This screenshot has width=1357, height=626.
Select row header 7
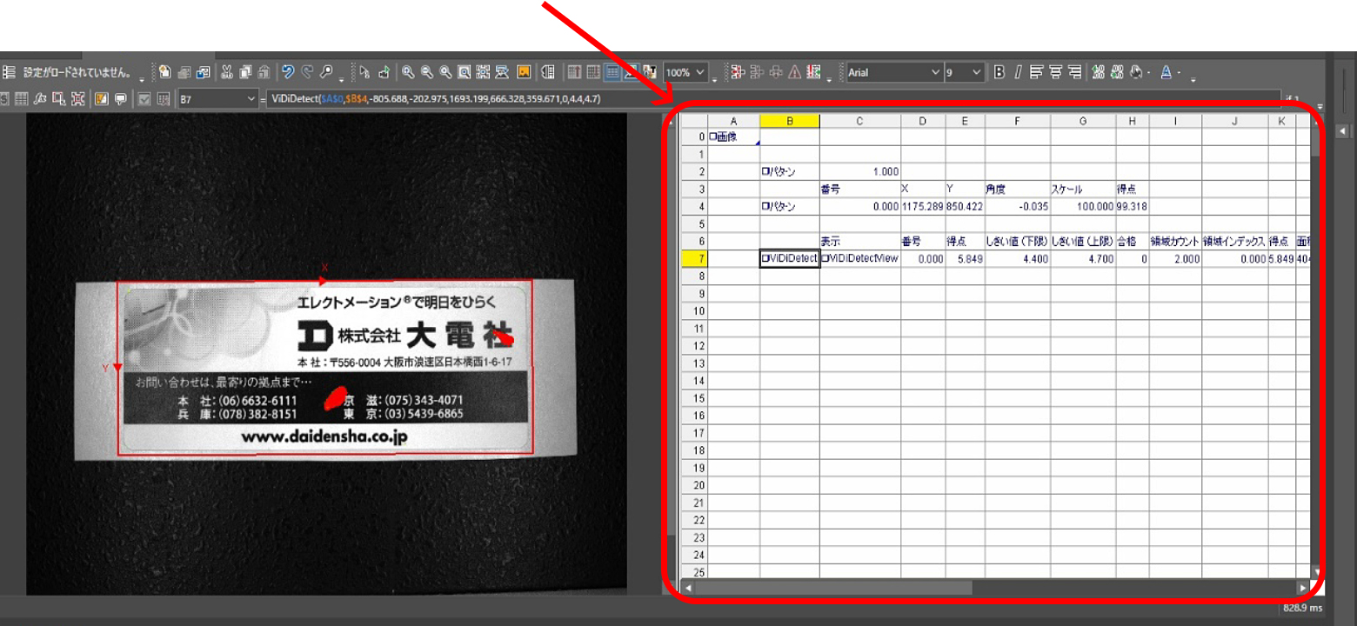[x=694, y=258]
